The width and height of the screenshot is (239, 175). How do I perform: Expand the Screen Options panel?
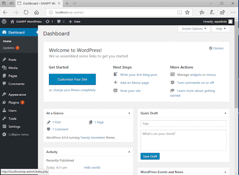click(194, 29)
